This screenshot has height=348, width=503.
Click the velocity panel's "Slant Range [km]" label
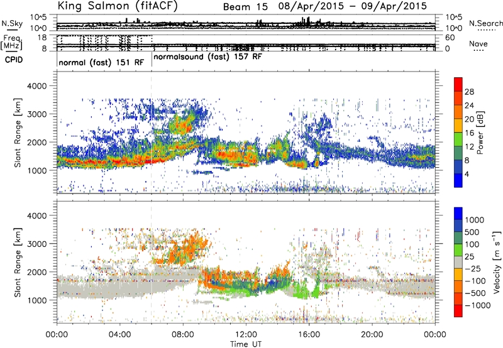pos(18,262)
